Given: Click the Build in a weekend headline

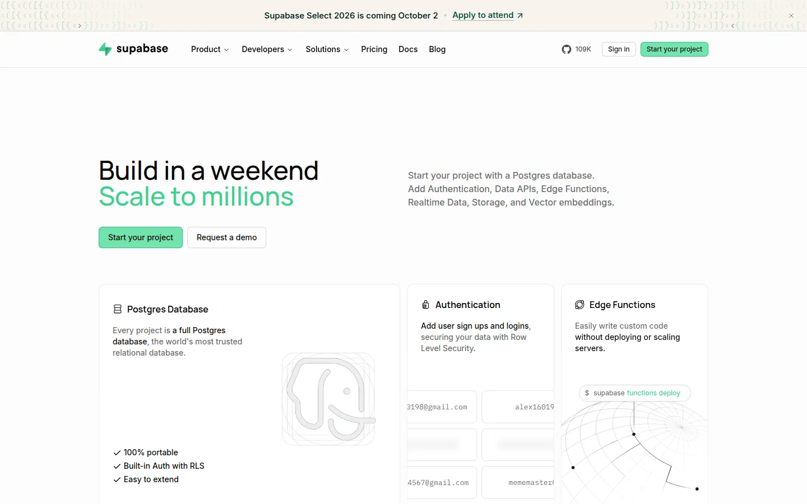Looking at the screenshot, I should [x=208, y=171].
